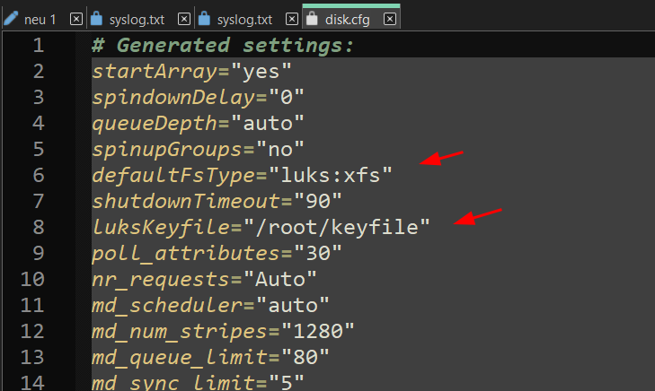The height and width of the screenshot is (391, 655).
Task: Click the md_scheduler="auto" line
Action: point(210,306)
